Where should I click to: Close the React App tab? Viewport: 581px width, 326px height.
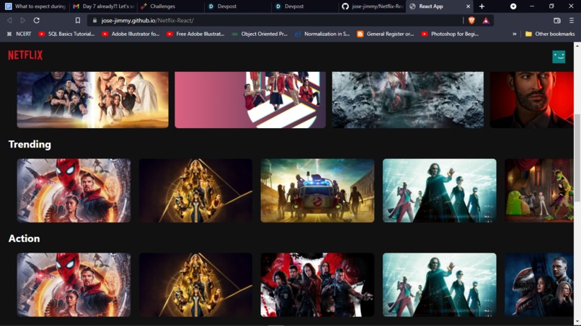(468, 6)
